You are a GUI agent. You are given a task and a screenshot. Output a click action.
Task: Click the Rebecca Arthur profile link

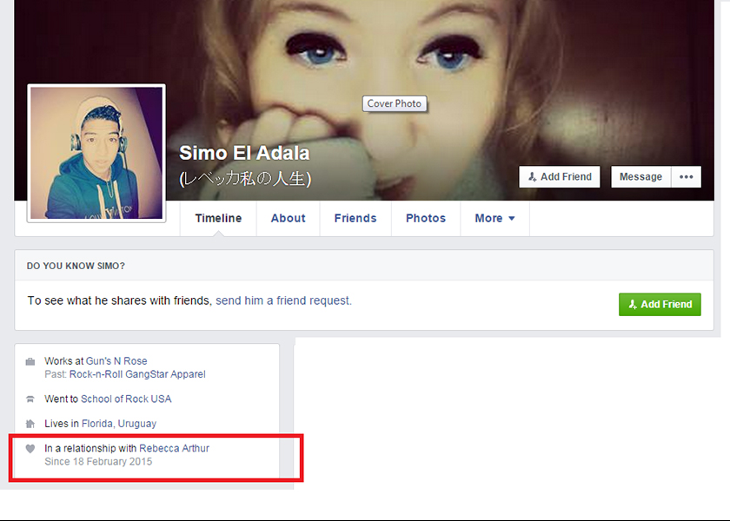point(174,449)
